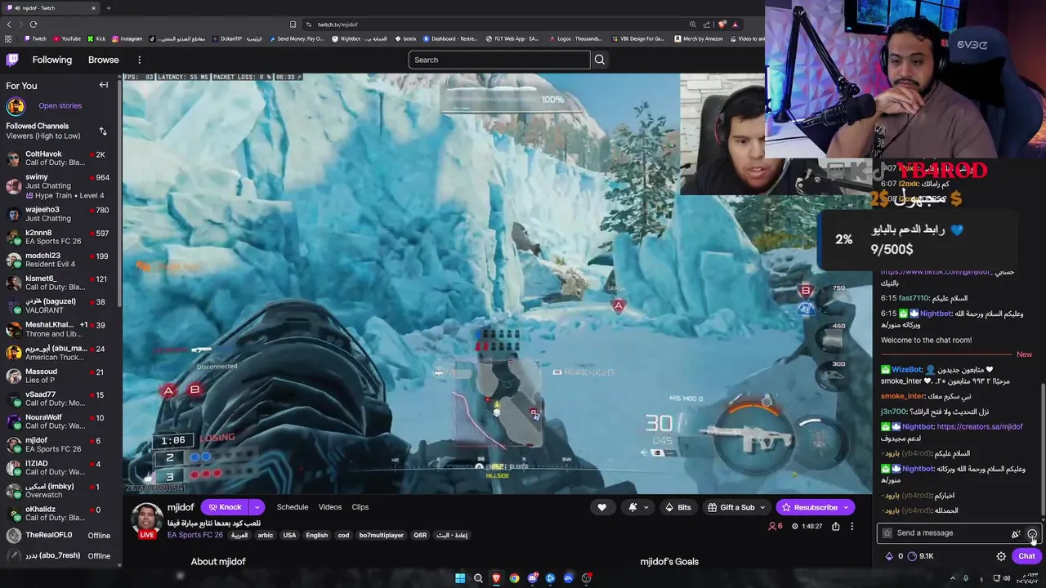Open the Following page
This screenshot has width=1046, height=588.
click(52, 60)
